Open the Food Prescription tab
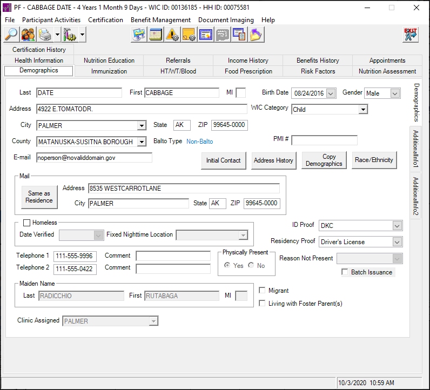The image size is (430, 390). point(248,71)
